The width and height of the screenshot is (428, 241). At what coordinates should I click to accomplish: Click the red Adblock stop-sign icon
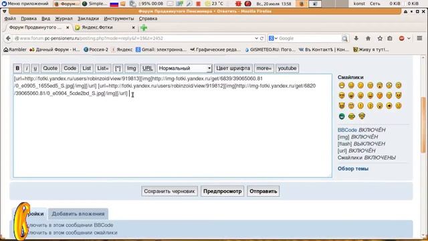(x=401, y=38)
